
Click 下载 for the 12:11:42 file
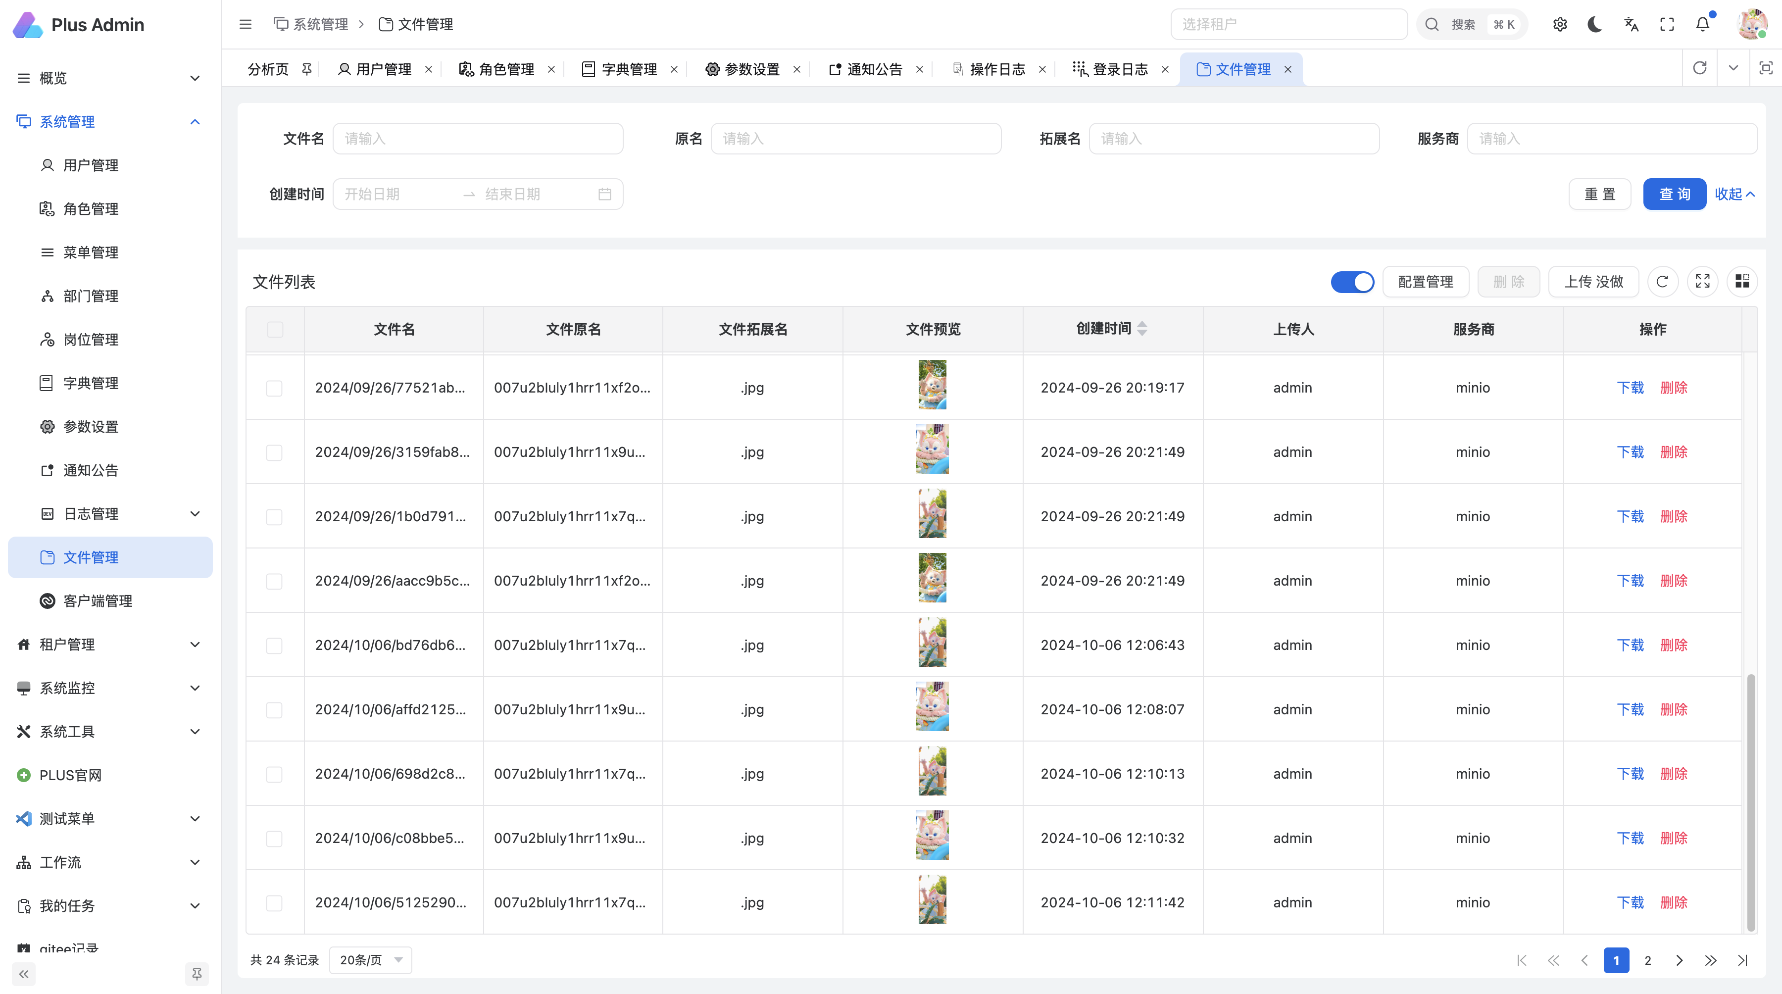point(1630,903)
